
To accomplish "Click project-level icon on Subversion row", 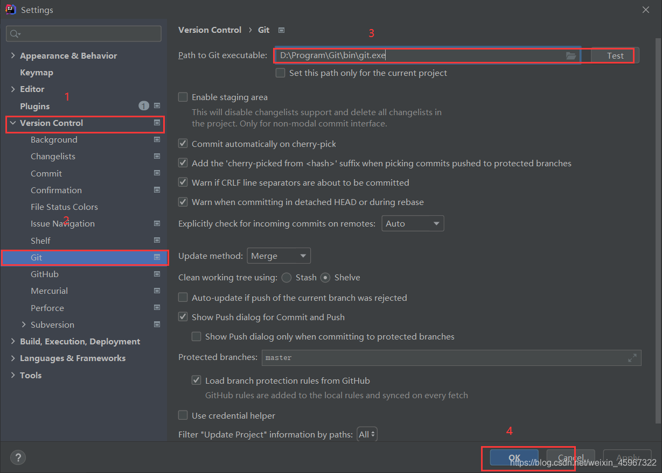I will click(157, 324).
